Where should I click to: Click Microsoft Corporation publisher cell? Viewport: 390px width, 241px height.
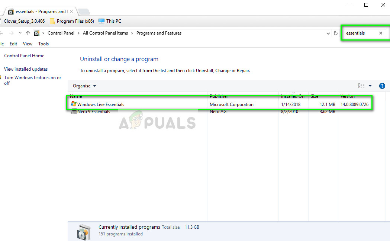(232, 105)
